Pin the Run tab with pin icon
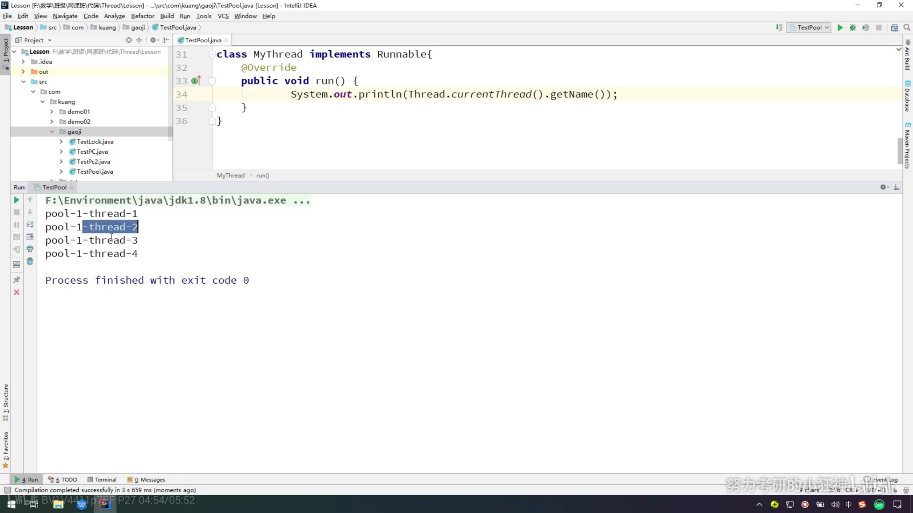 click(16, 280)
